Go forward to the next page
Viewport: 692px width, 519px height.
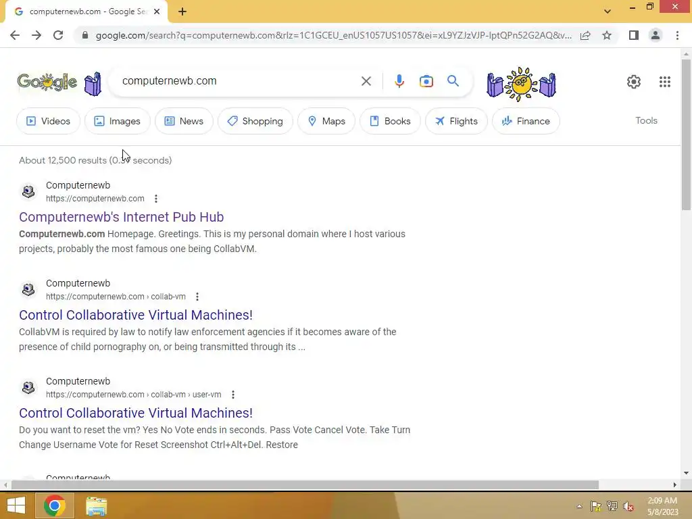tap(36, 35)
